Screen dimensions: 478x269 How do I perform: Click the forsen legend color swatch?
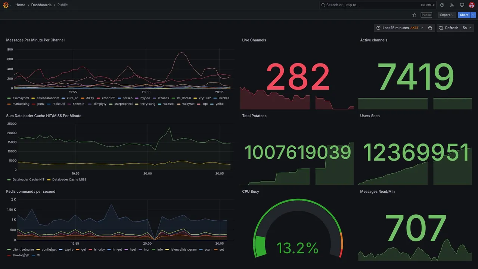pos(120,98)
